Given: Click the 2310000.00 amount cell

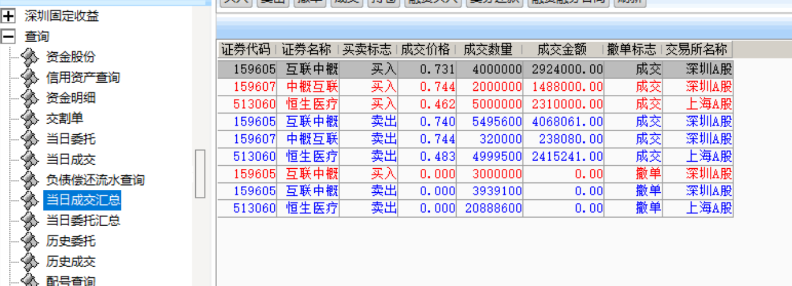Looking at the screenshot, I should tap(563, 104).
